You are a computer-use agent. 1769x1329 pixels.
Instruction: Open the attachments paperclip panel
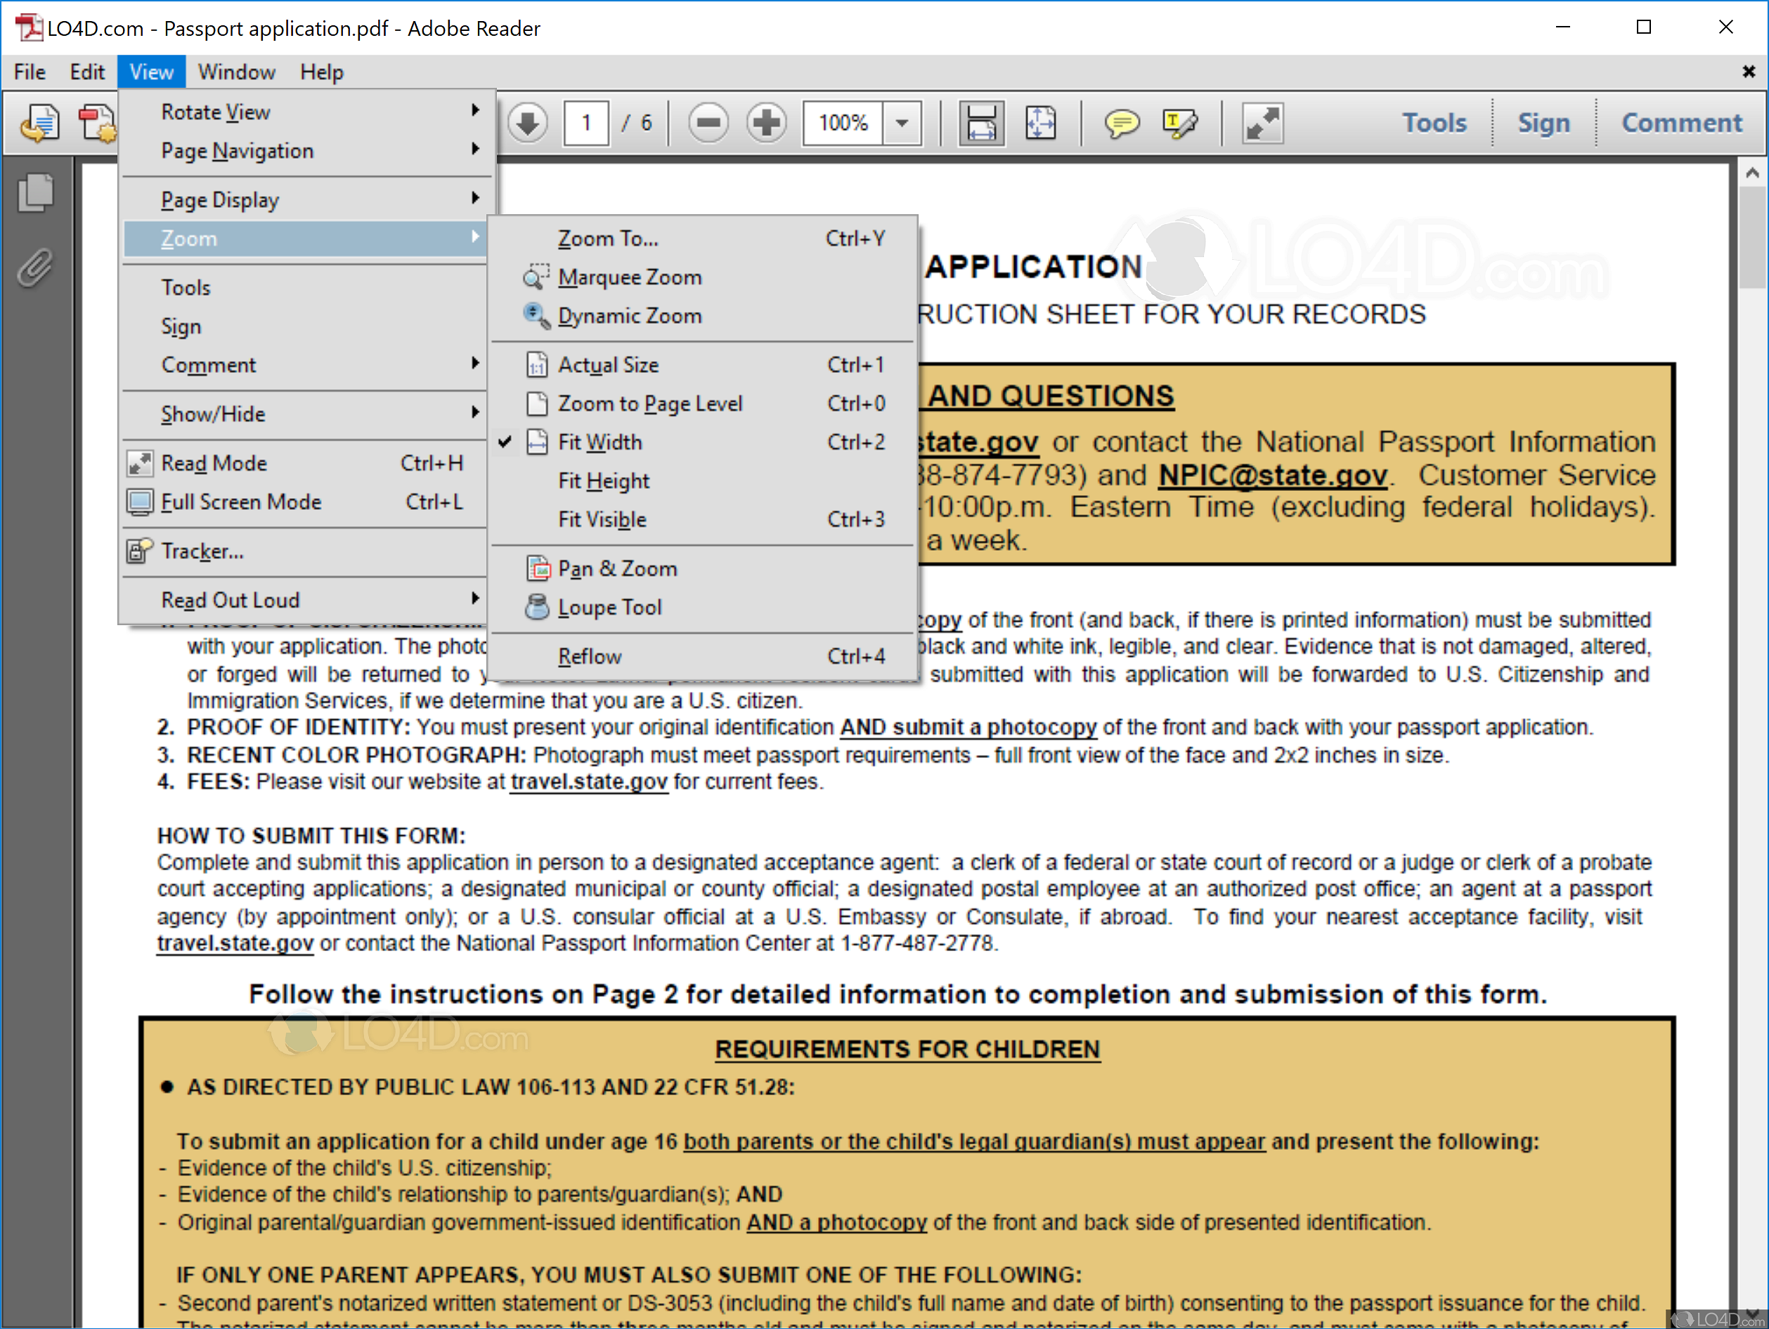click(36, 268)
